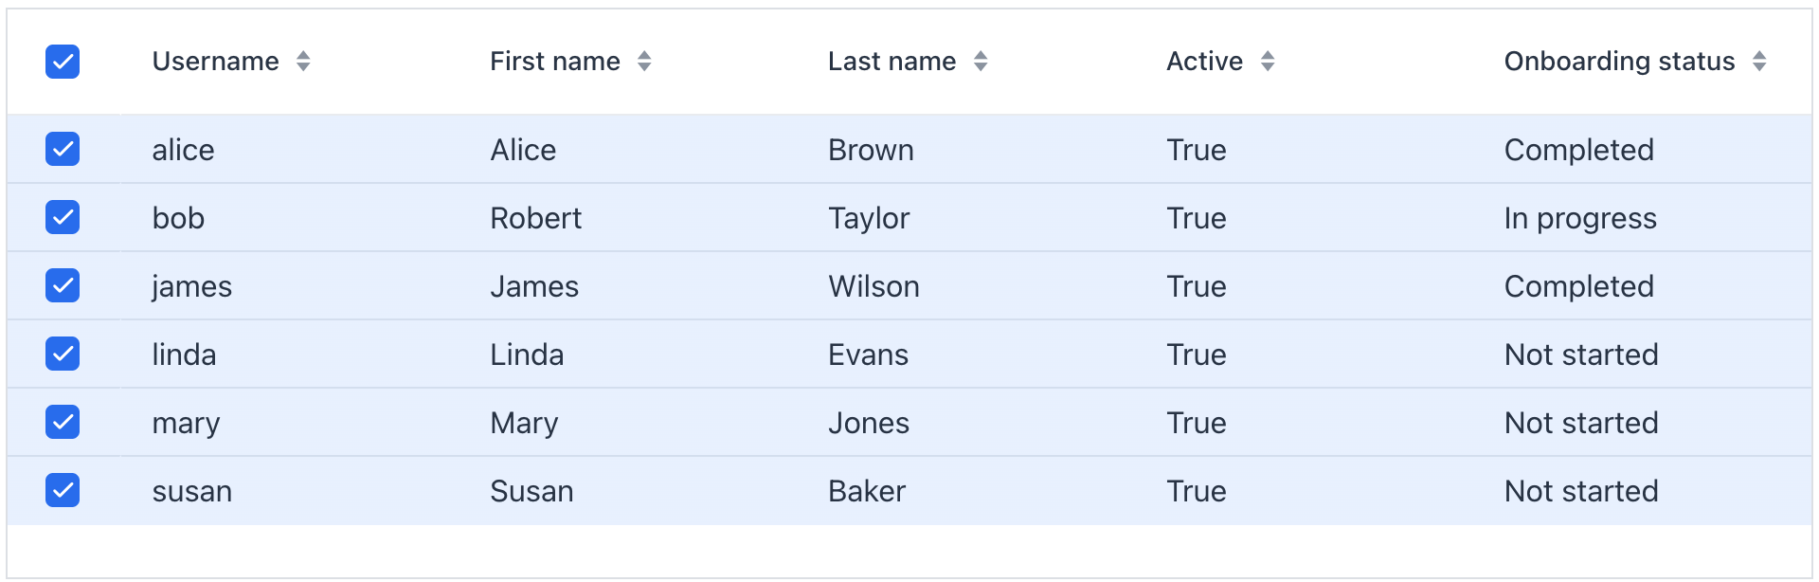Click the Username column sort icon
Image resolution: width=1819 pixels, height=582 pixels.
coord(303,61)
